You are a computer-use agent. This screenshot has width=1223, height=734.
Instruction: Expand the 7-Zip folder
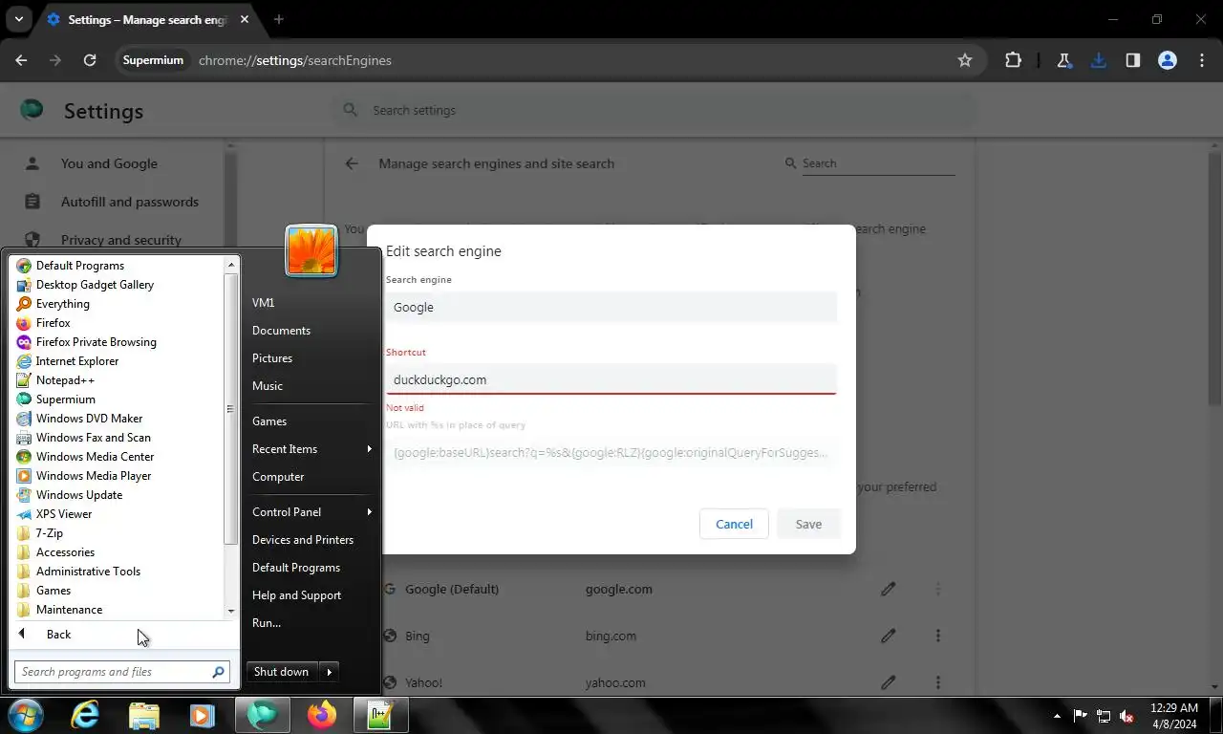(50, 533)
